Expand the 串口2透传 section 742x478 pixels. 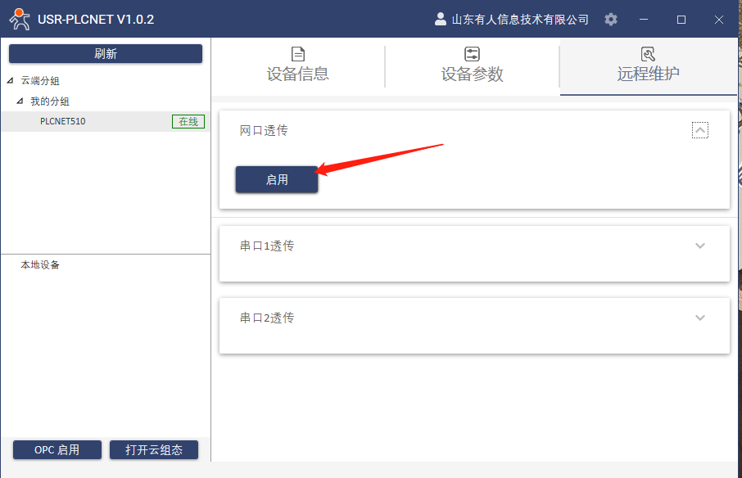coord(699,318)
